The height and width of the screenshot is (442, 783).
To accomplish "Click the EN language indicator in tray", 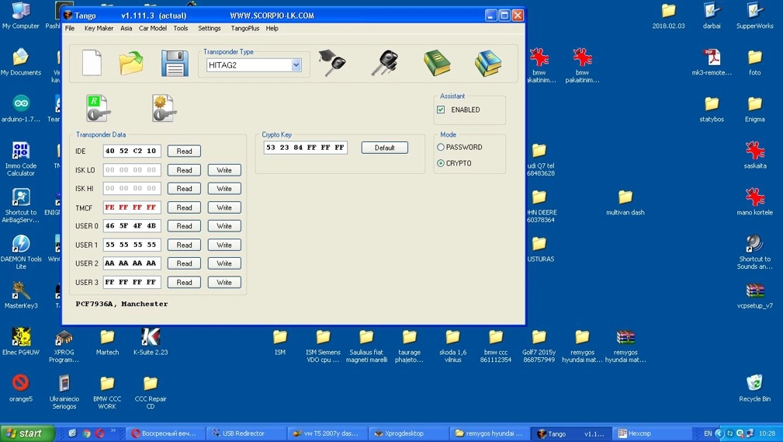I will (708, 433).
